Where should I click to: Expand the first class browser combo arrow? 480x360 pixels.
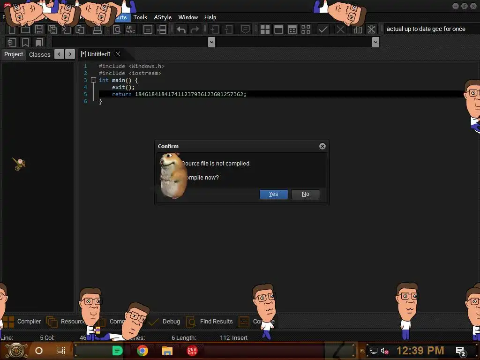211,42
